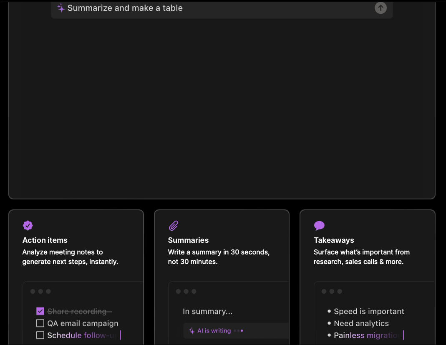Click the sparkle icon in the prompt bar
446x345 pixels.
coord(61,8)
